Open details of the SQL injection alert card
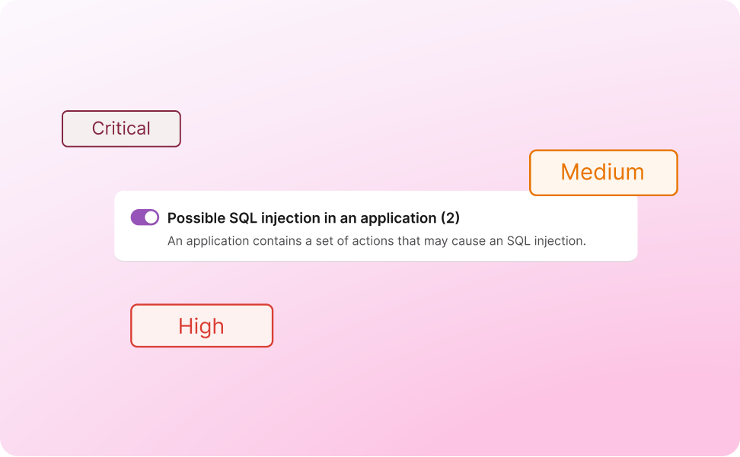 [x=375, y=226]
